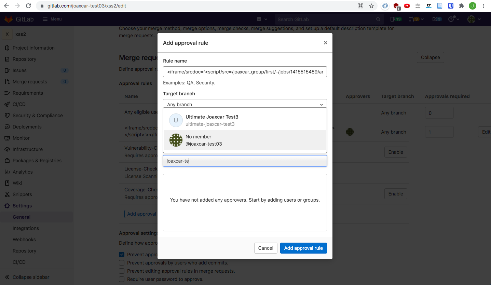Screen dimensions: 491x285
Task: Confirm with the blue Add approval rule button
Action: pyautogui.click(x=303, y=248)
